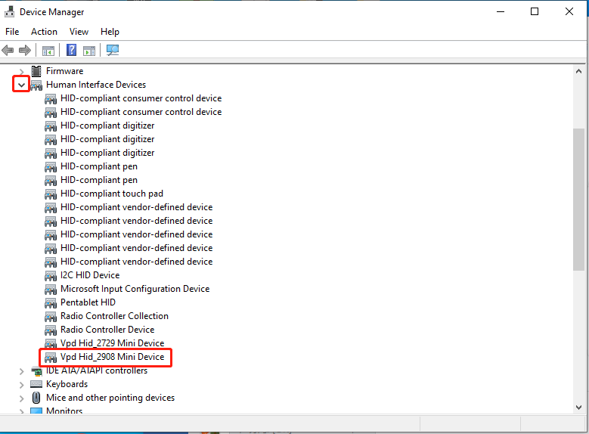Expand the Monitors category
This screenshot has width=589, height=434.
(x=21, y=411)
